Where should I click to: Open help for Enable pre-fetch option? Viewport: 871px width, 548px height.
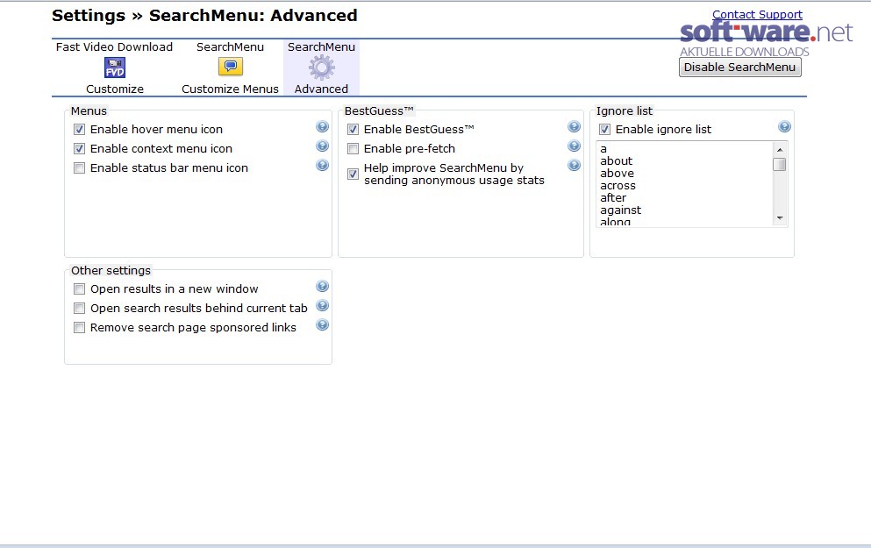click(x=574, y=146)
